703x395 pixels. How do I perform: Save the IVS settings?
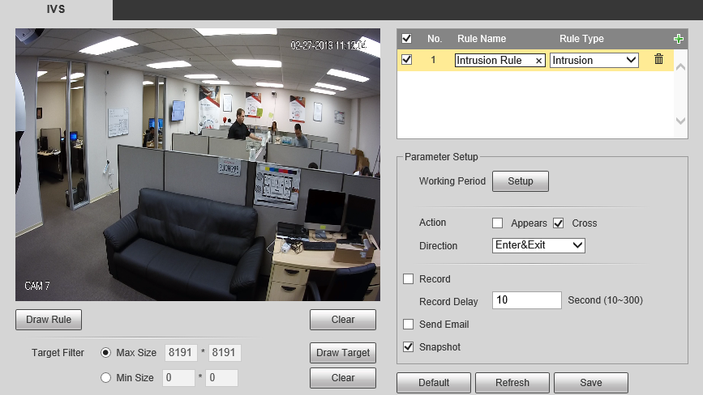[591, 383]
